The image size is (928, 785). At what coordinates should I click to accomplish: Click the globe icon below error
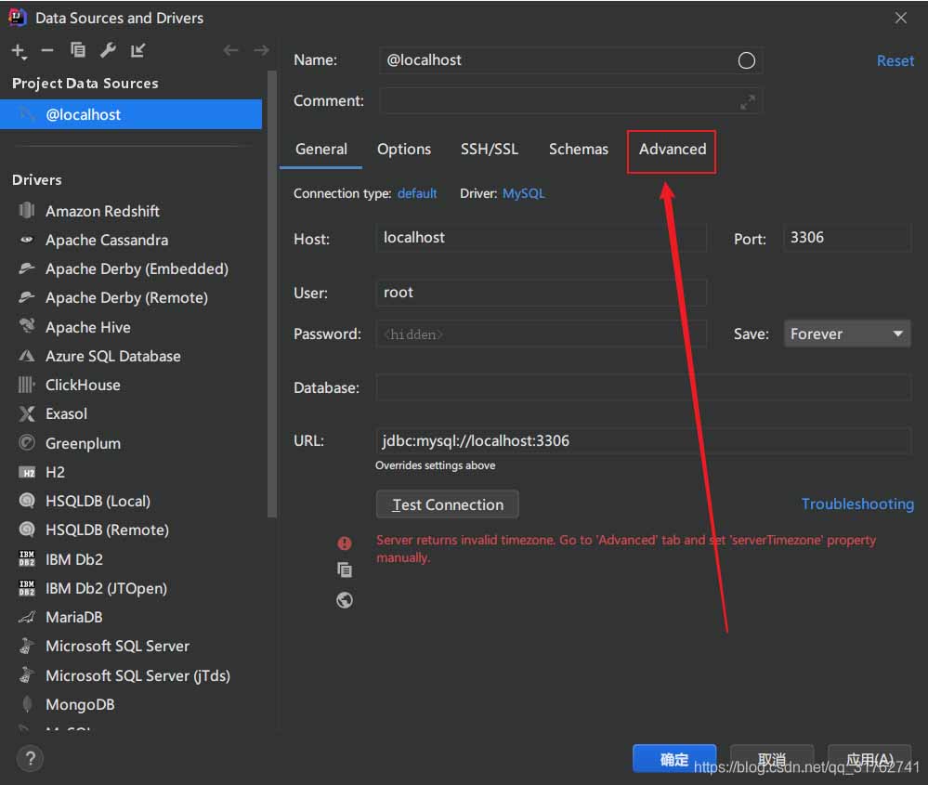pyautogui.click(x=345, y=600)
